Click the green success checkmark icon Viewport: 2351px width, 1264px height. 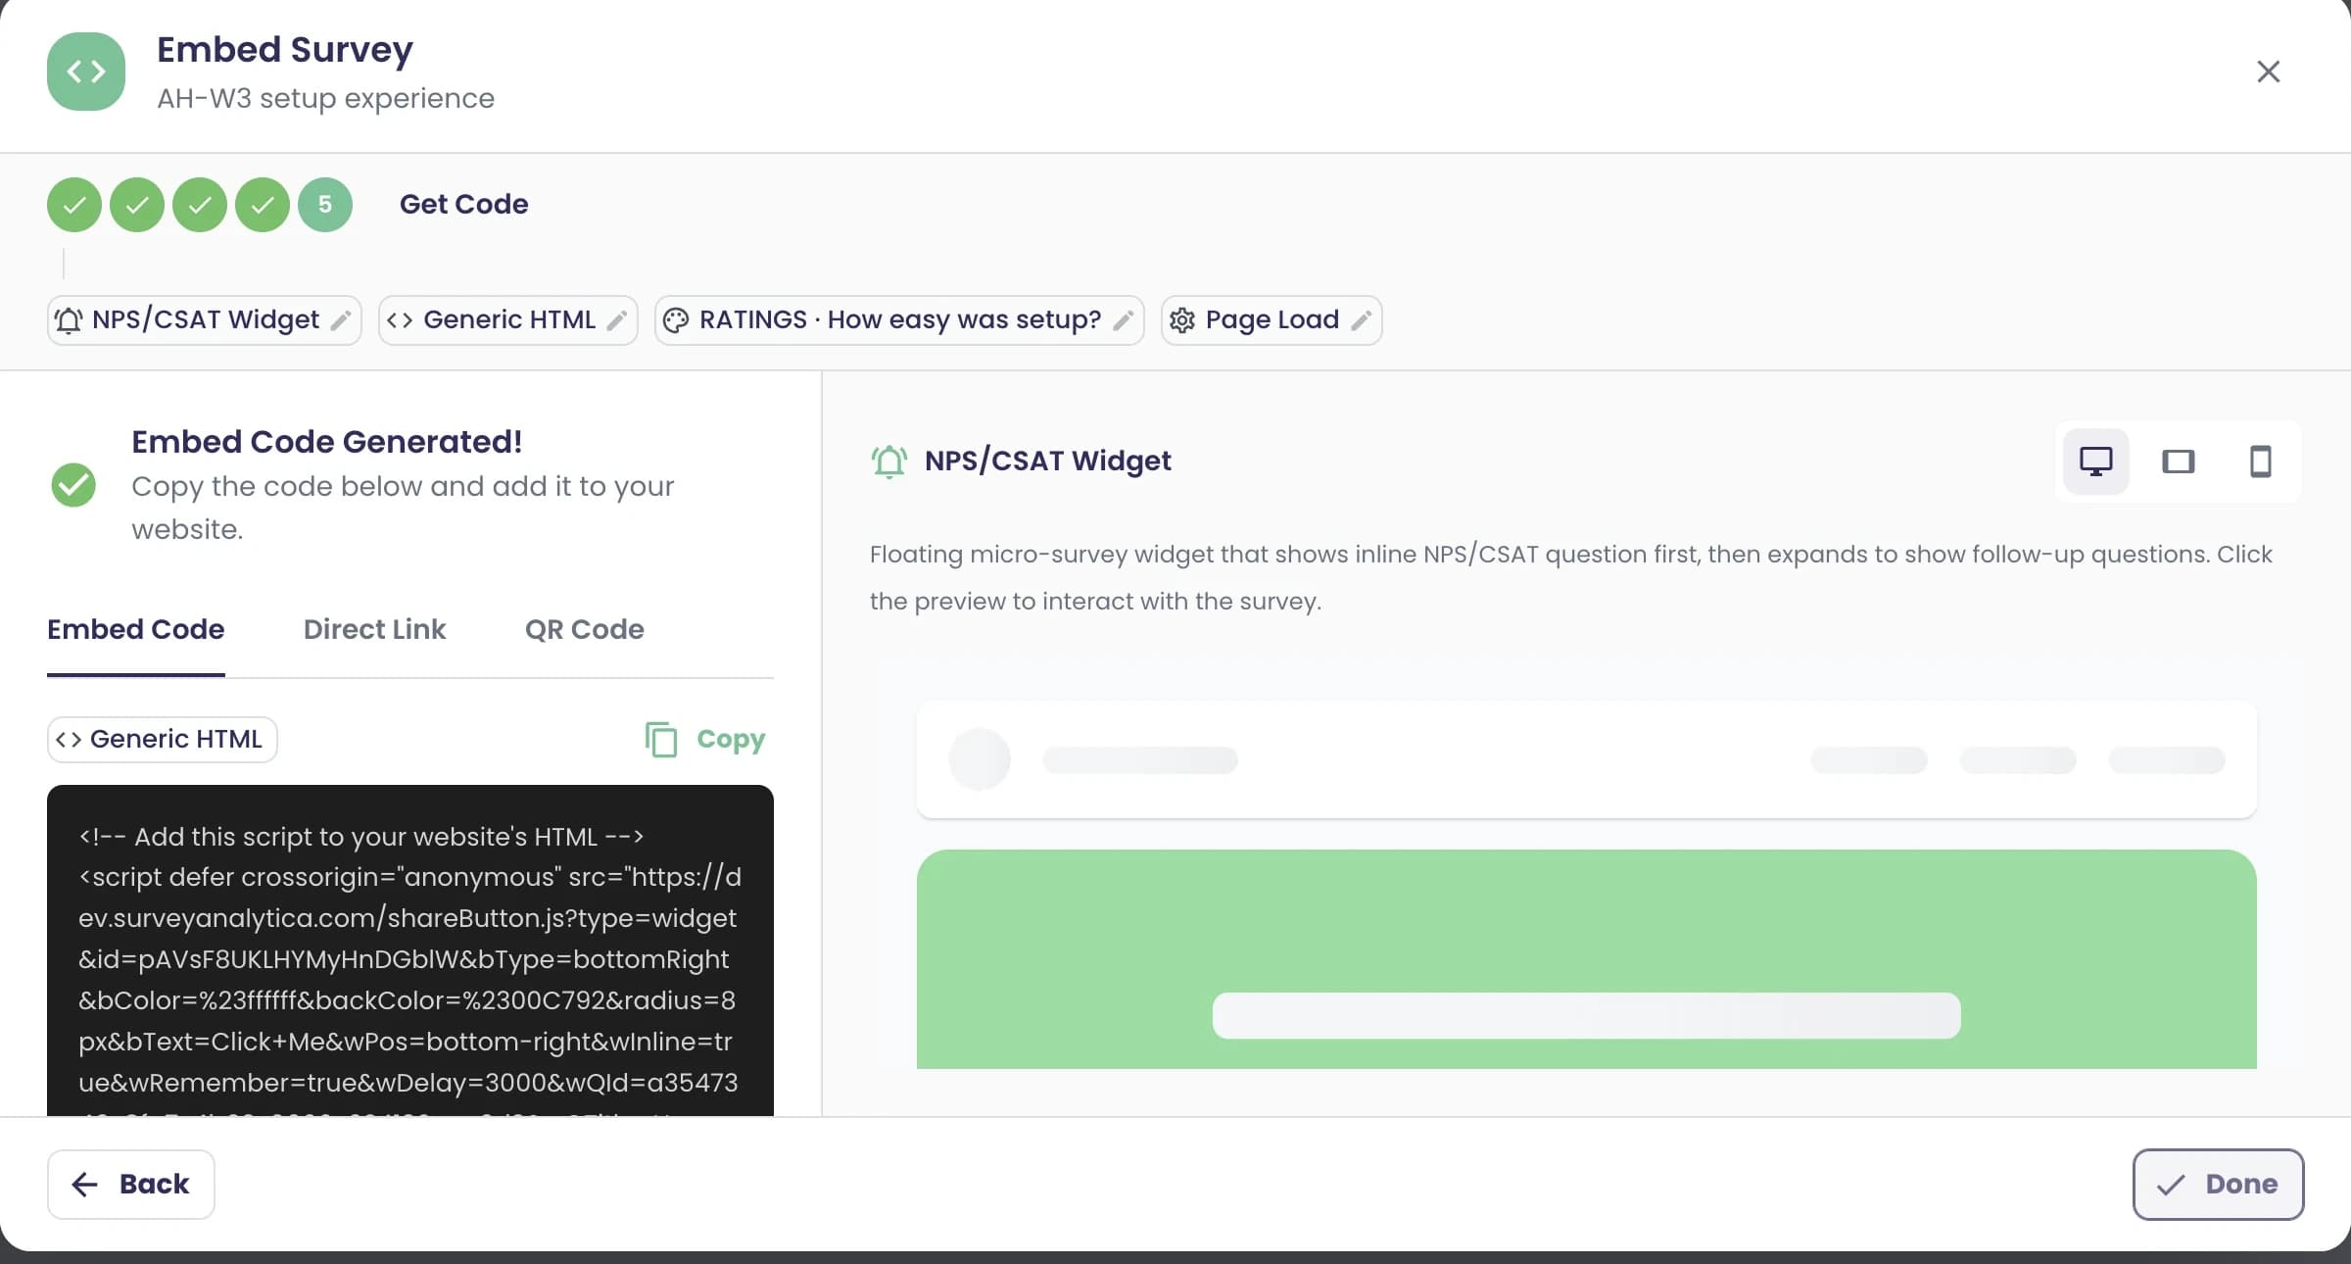tap(73, 485)
